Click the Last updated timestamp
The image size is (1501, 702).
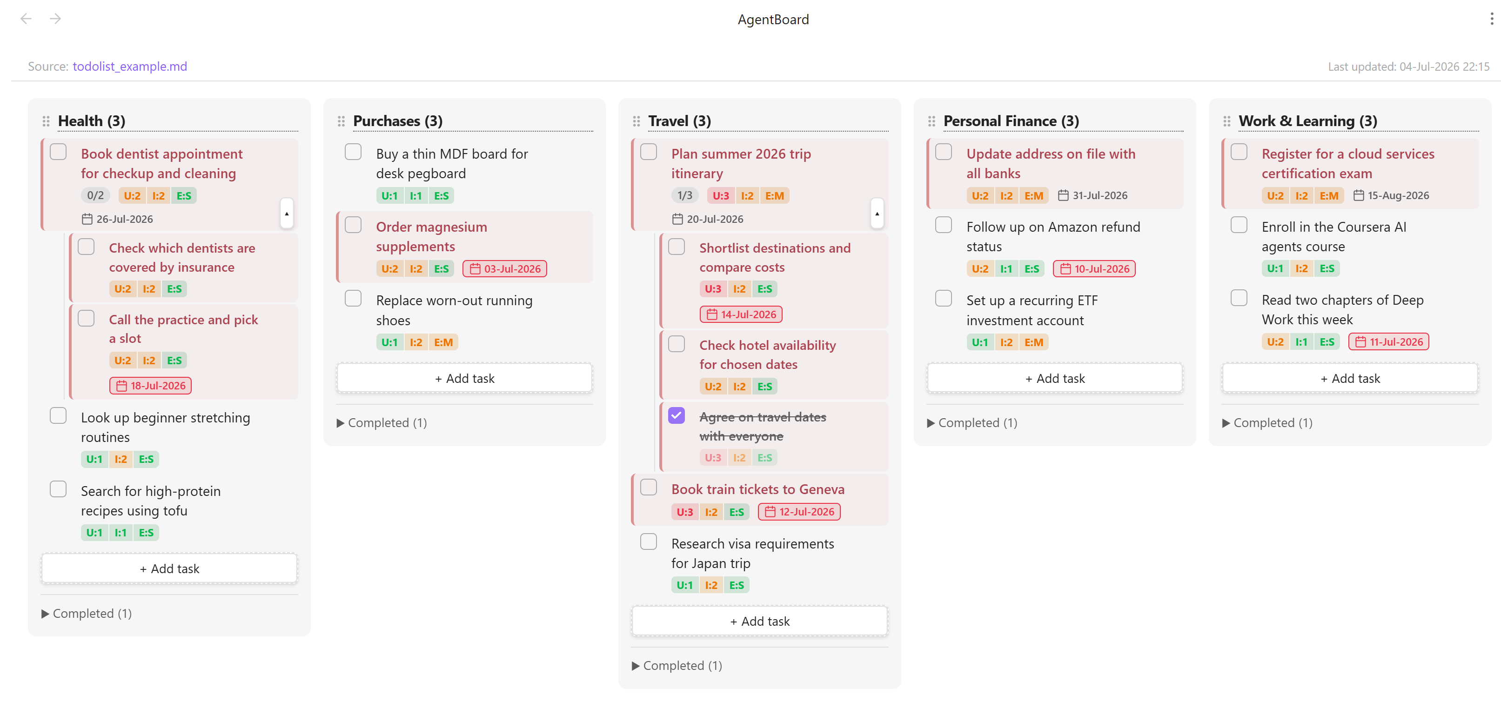click(1408, 67)
